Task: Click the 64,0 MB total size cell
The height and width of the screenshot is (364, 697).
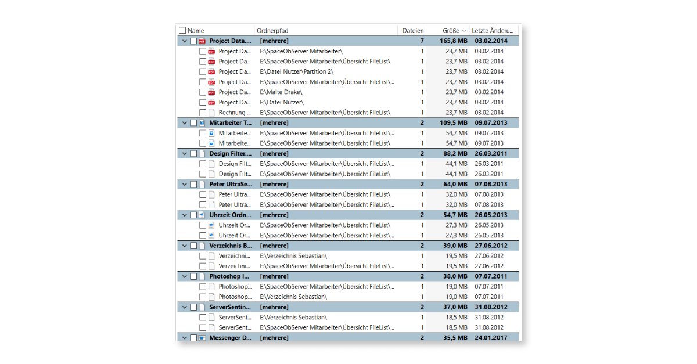Action: (455, 185)
